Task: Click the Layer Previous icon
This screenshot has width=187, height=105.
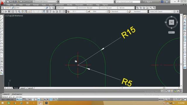Action: point(50,8)
